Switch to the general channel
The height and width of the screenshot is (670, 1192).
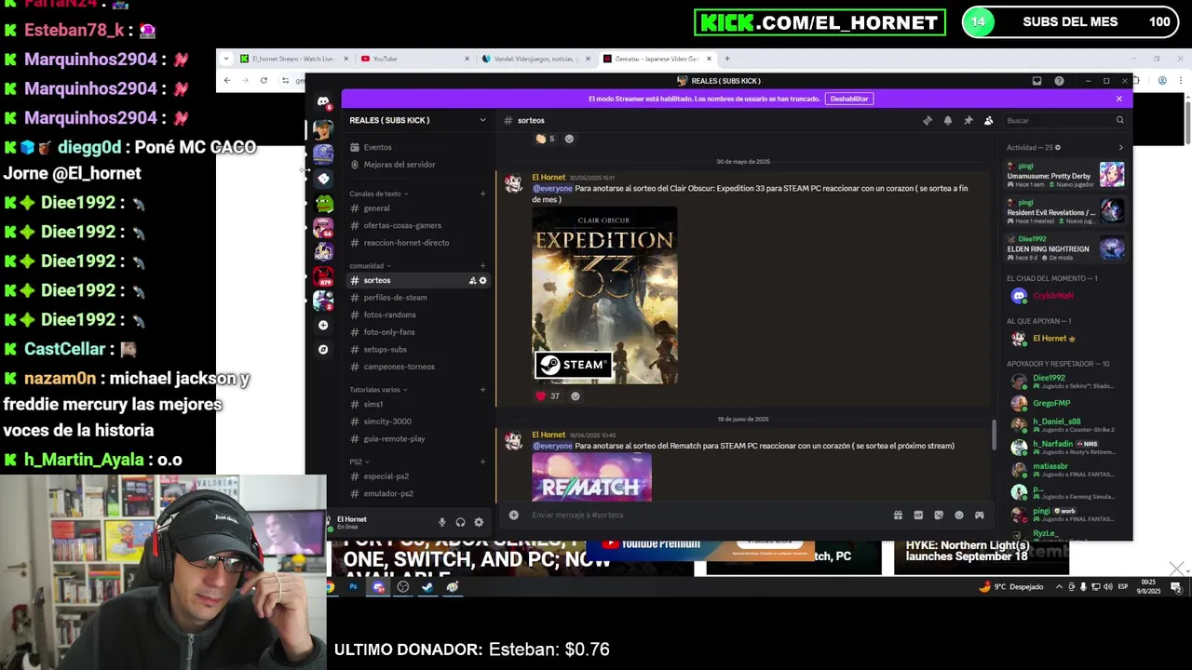point(417,208)
